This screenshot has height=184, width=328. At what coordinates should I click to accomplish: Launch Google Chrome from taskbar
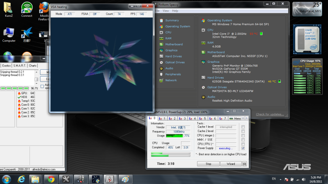pyautogui.click(x=50, y=179)
